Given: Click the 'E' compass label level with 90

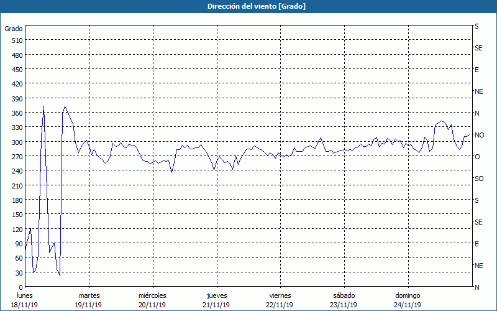Looking at the screenshot, I should (x=476, y=244).
